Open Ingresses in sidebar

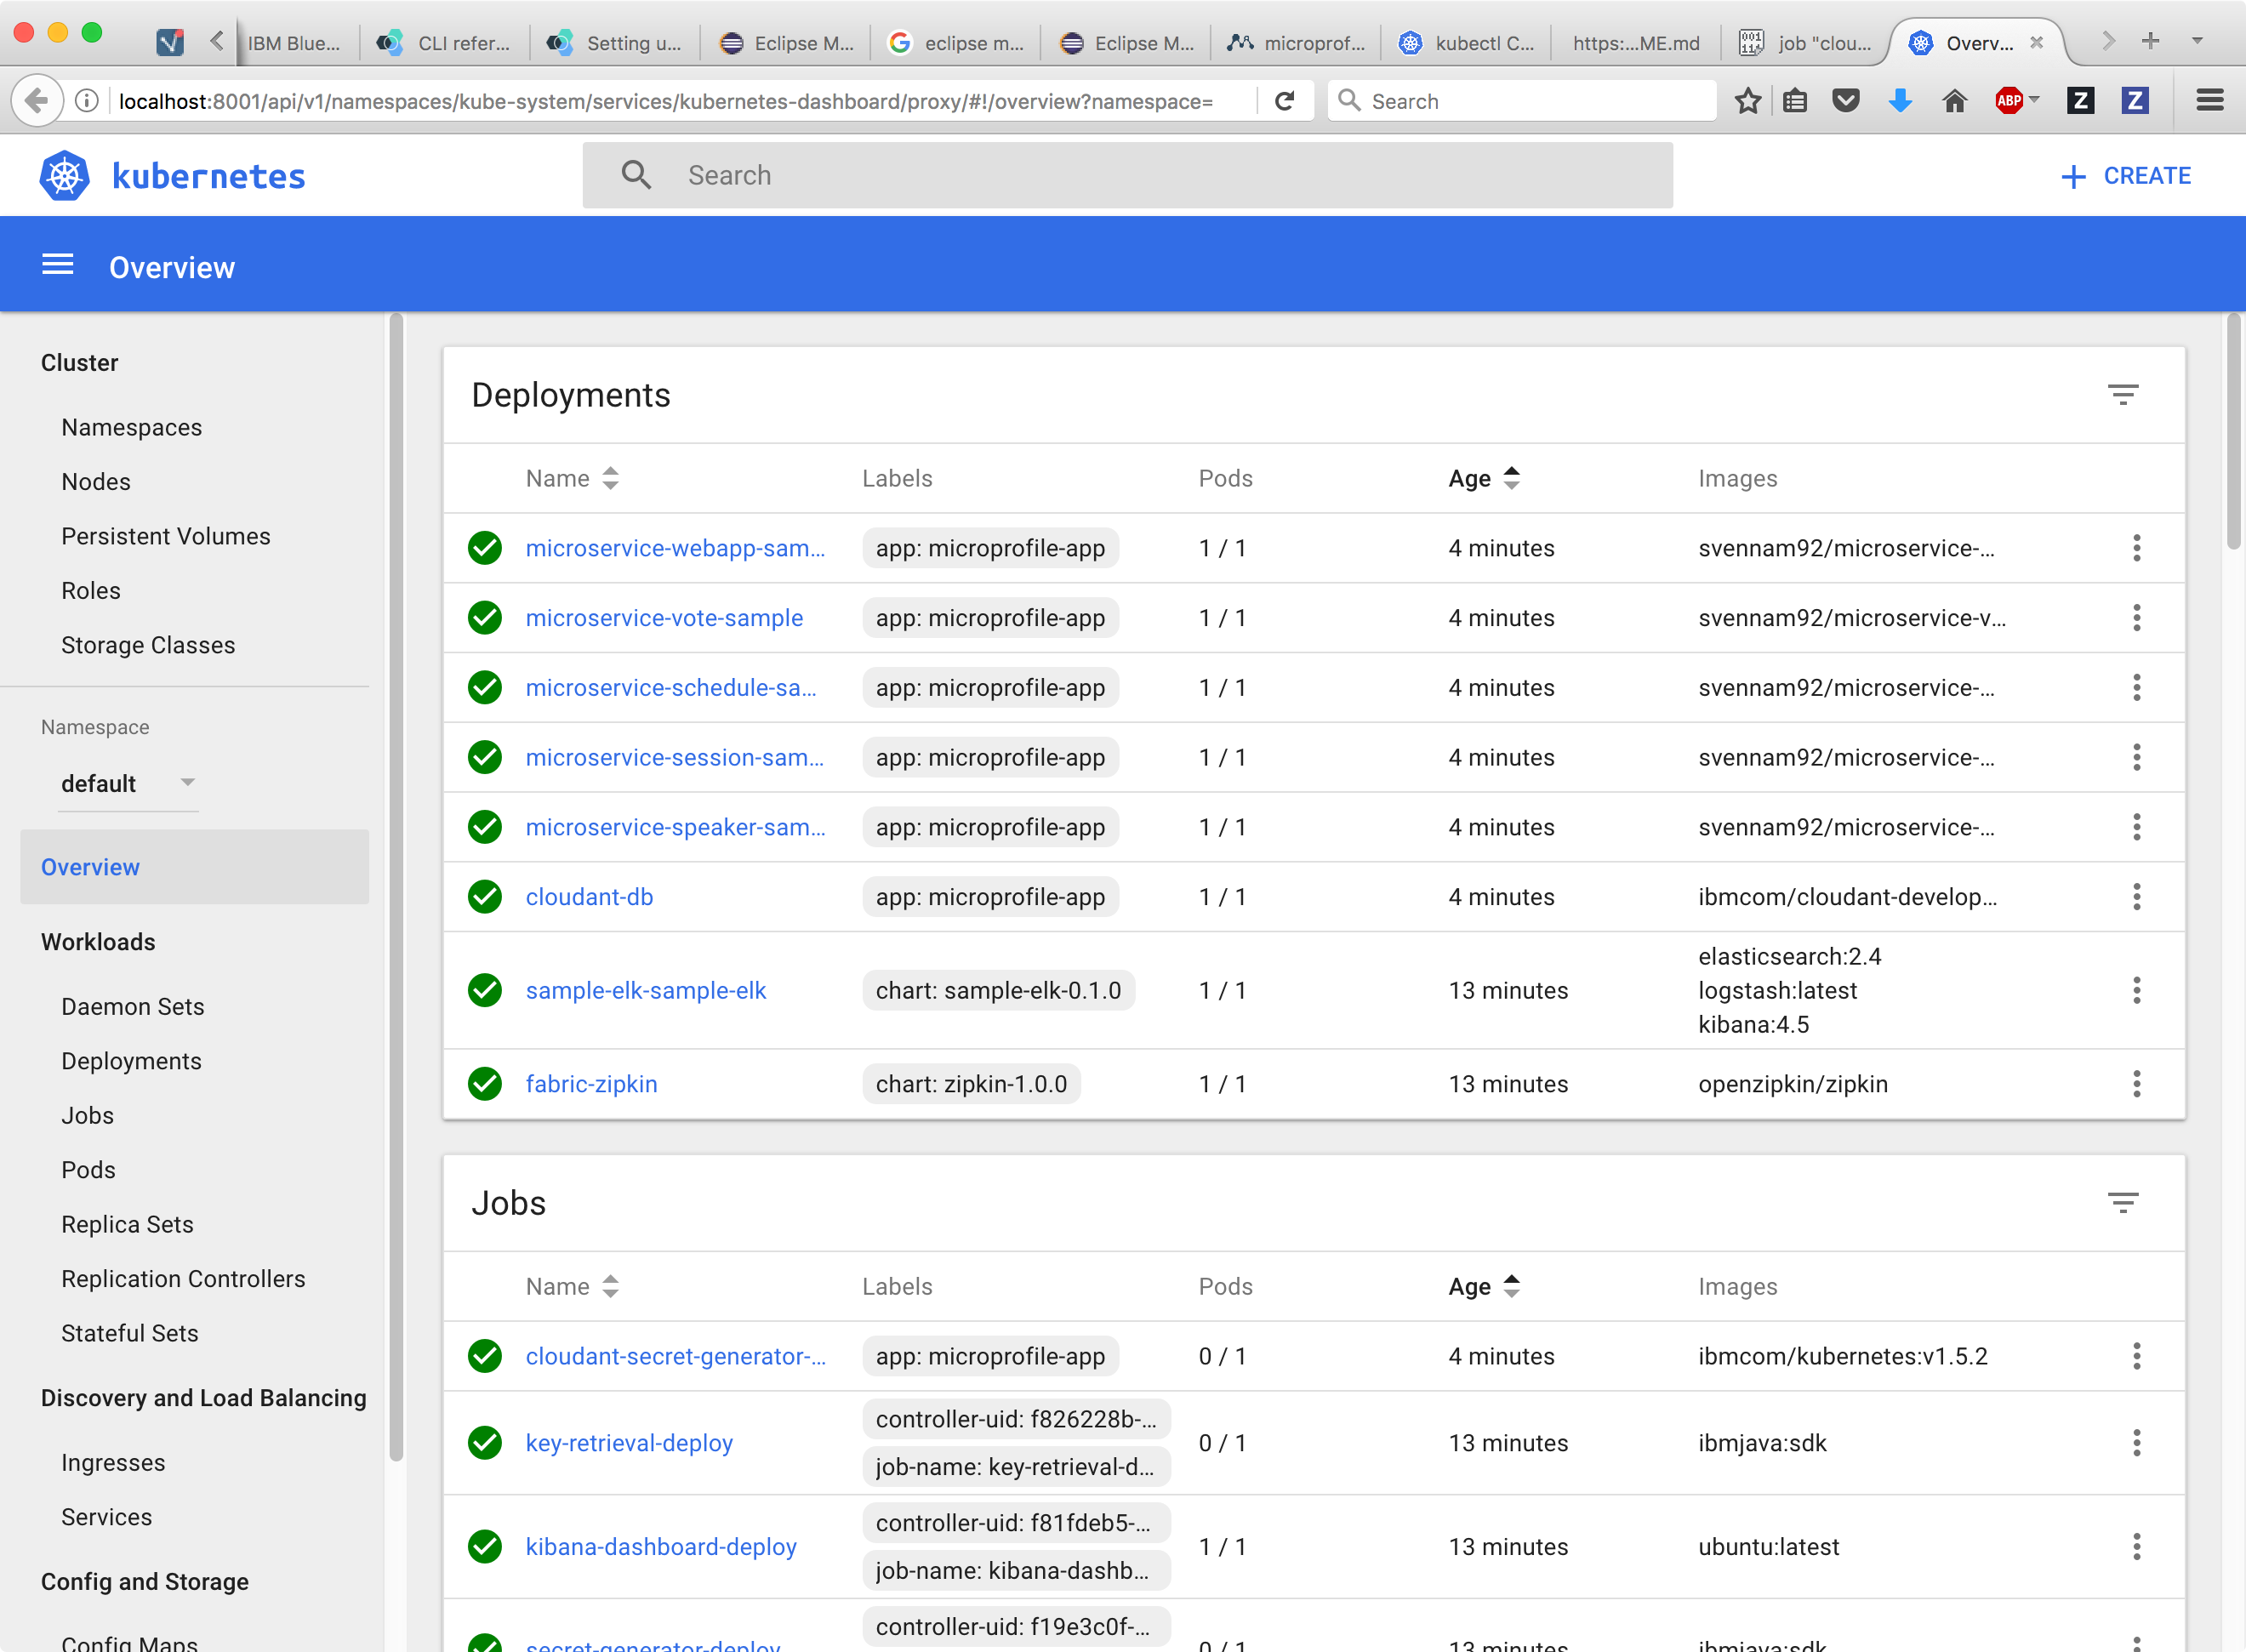[113, 1463]
